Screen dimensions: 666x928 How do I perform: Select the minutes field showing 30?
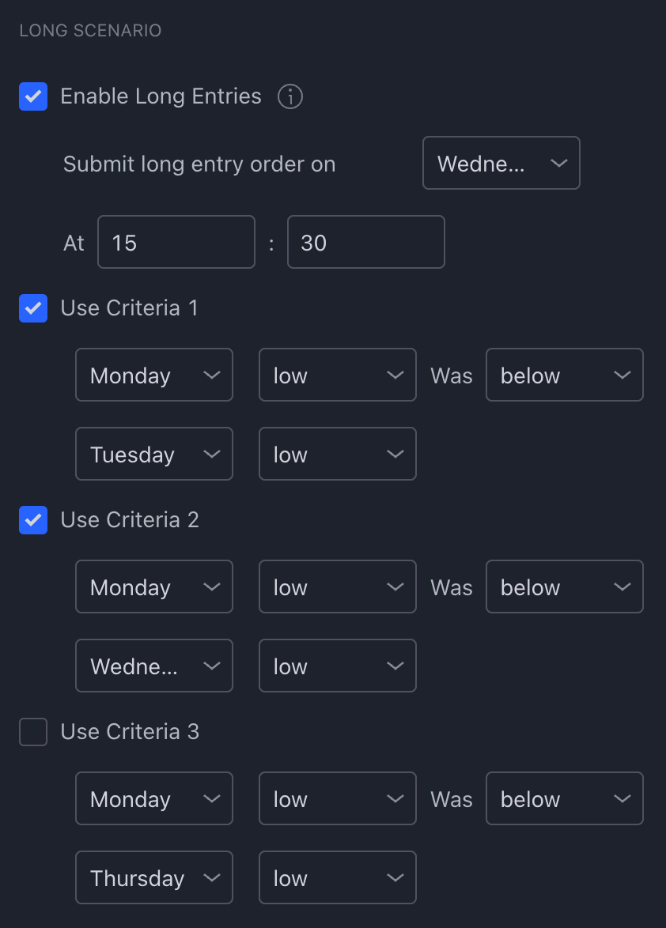pyautogui.click(x=365, y=242)
